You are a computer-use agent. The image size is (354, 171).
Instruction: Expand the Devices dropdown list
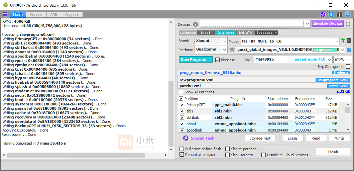coord(308,23)
